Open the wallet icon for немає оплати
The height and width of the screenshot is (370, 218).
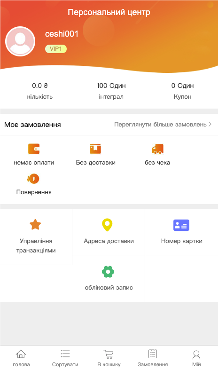point(34,149)
